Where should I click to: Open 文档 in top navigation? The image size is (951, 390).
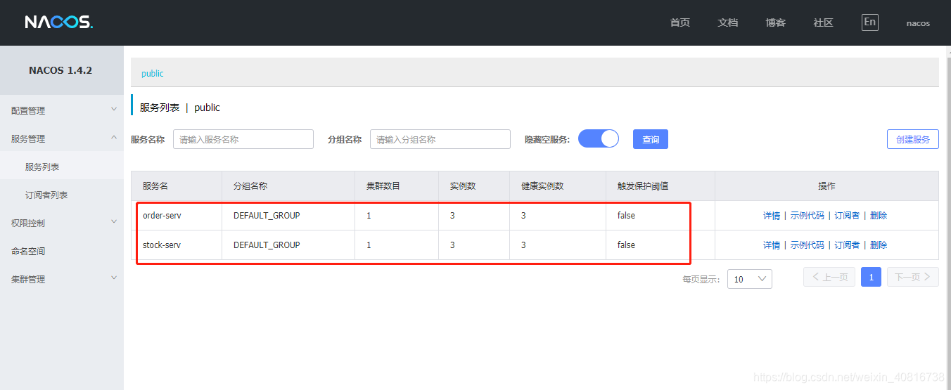click(x=728, y=22)
